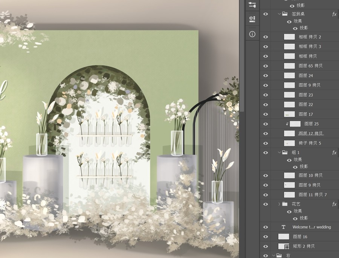Click the fx icon on 组 1 group
Image resolution: width=339 pixels, height=258 pixels.
[334, 153]
